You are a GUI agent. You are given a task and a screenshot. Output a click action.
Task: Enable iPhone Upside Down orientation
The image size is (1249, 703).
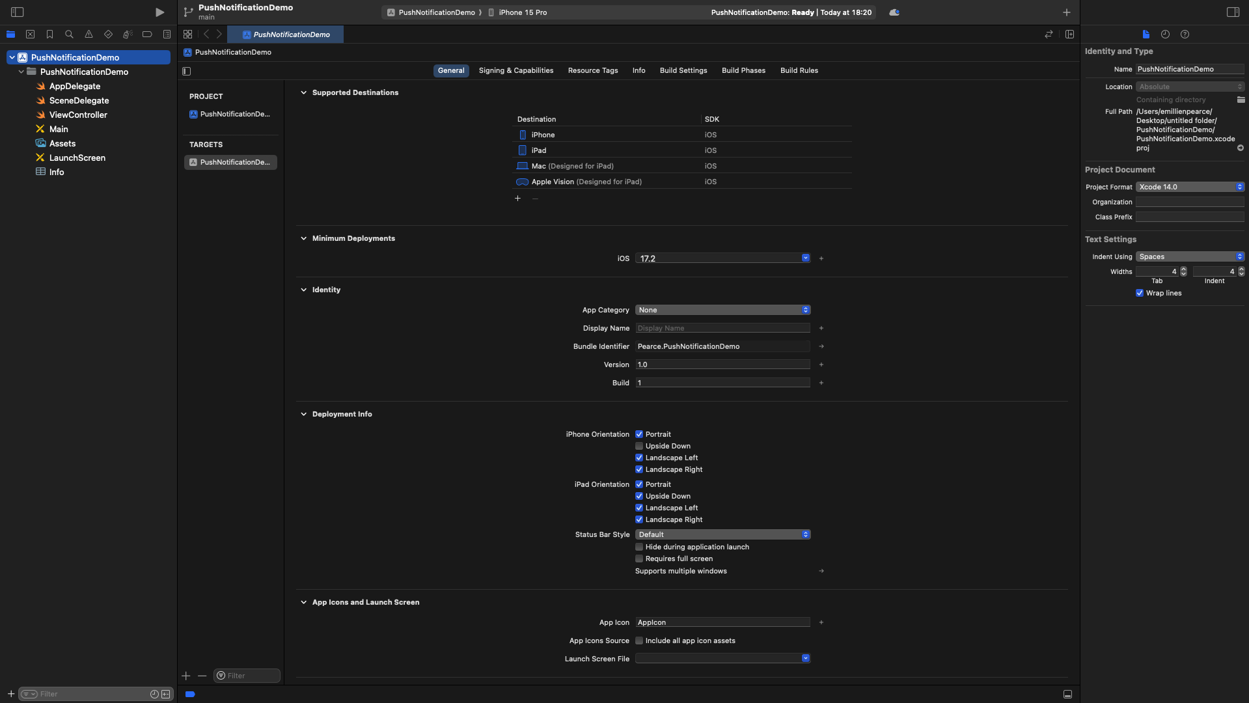[639, 446]
